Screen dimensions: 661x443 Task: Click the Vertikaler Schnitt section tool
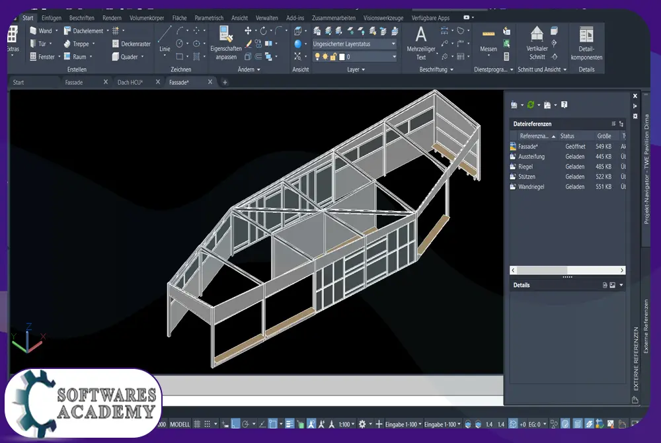click(537, 43)
